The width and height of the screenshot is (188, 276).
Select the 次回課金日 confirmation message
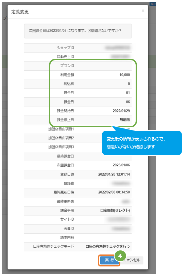(x=75, y=31)
